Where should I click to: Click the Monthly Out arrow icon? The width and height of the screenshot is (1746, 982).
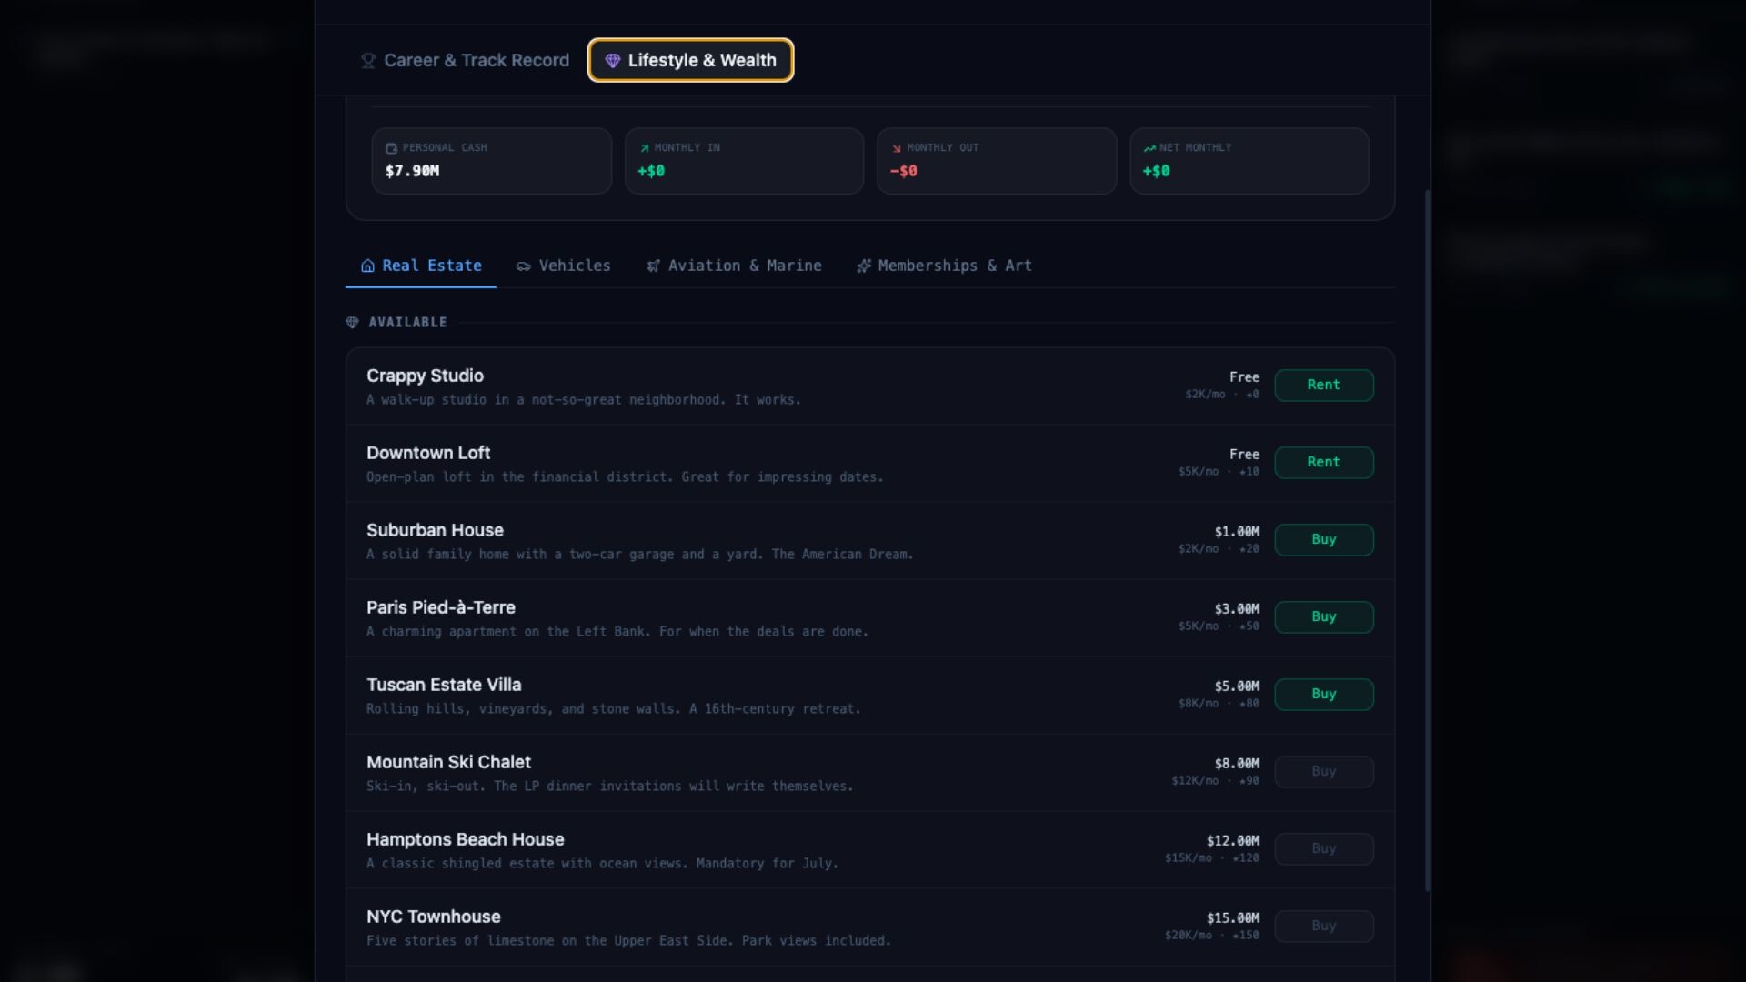pos(897,148)
